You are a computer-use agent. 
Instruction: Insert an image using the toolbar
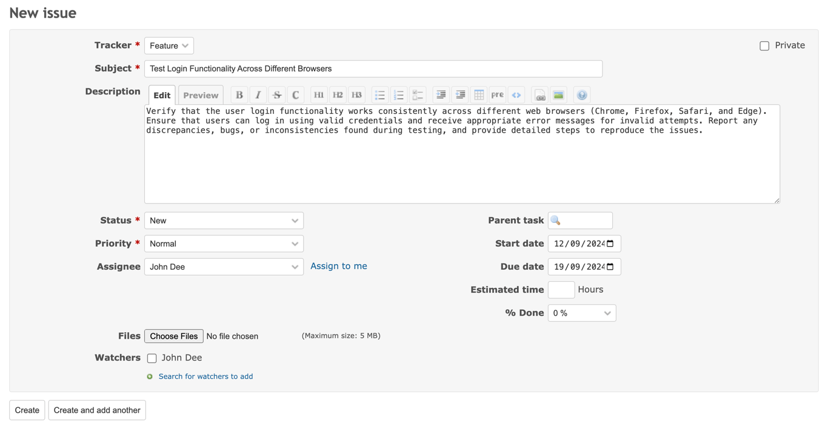tap(558, 95)
